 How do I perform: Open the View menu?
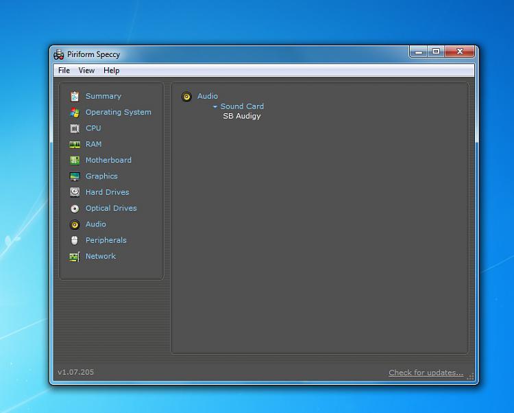point(86,70)
